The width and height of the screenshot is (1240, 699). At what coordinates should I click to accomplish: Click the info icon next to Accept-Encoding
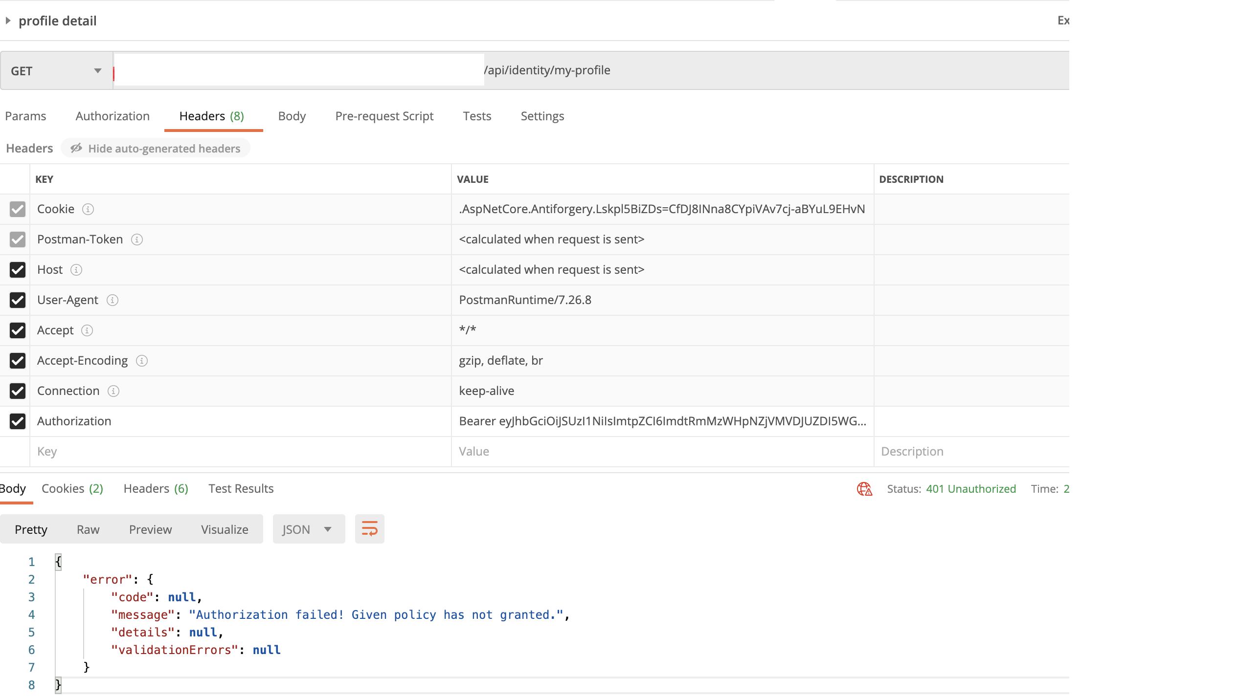coord(142,361)
